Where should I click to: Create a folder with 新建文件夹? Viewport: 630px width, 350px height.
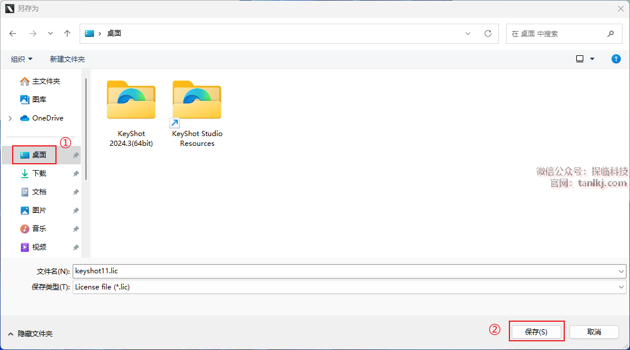67,59
